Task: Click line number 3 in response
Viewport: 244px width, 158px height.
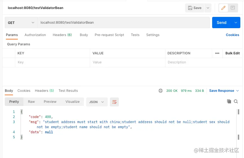Action: pos(14,122)
